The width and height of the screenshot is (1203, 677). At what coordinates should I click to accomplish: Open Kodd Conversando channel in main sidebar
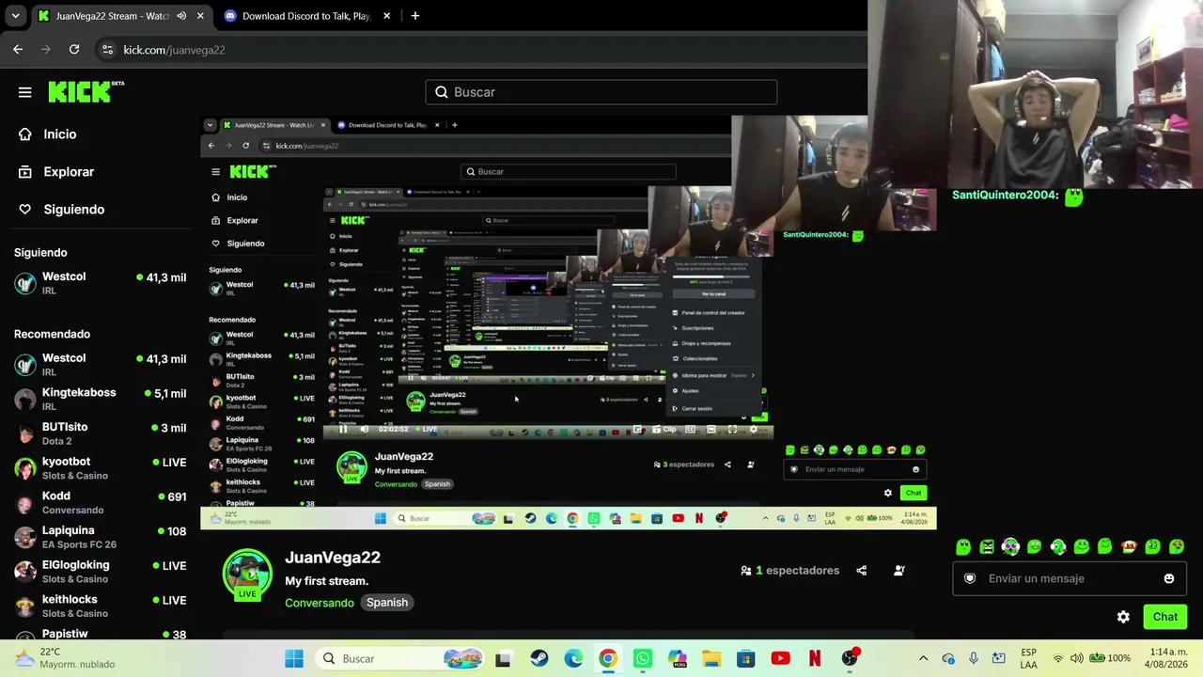100,502
